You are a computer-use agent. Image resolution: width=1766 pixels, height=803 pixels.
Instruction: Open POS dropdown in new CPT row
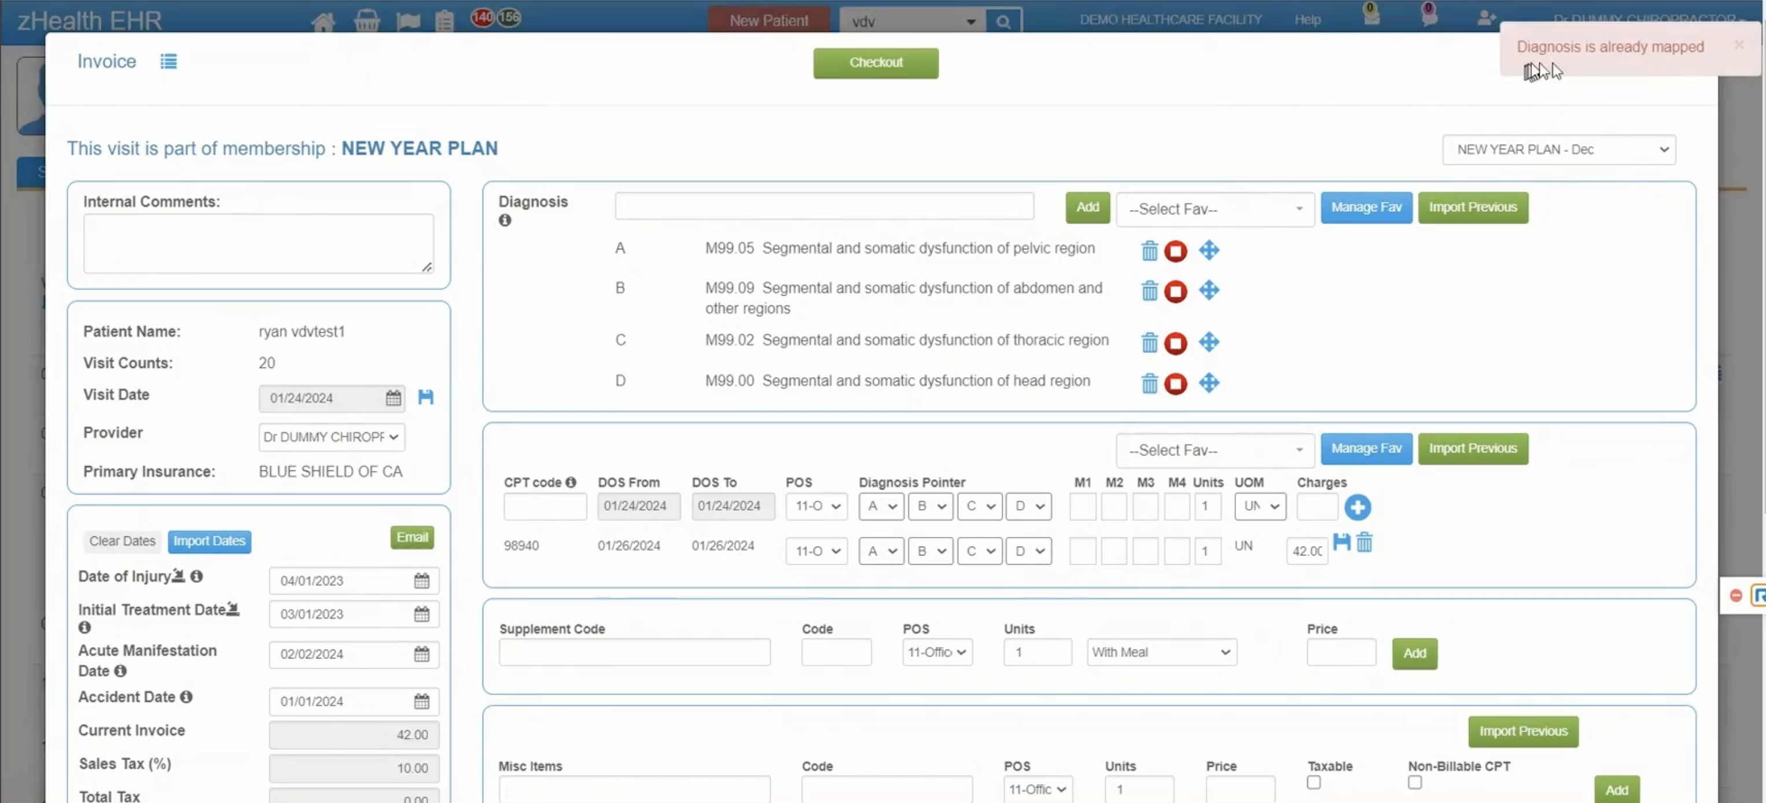tap(816, 506)
